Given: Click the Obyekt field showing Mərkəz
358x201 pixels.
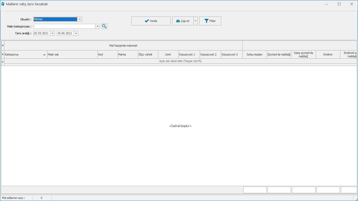Looking at the screenshot, I should click(55, 19).
